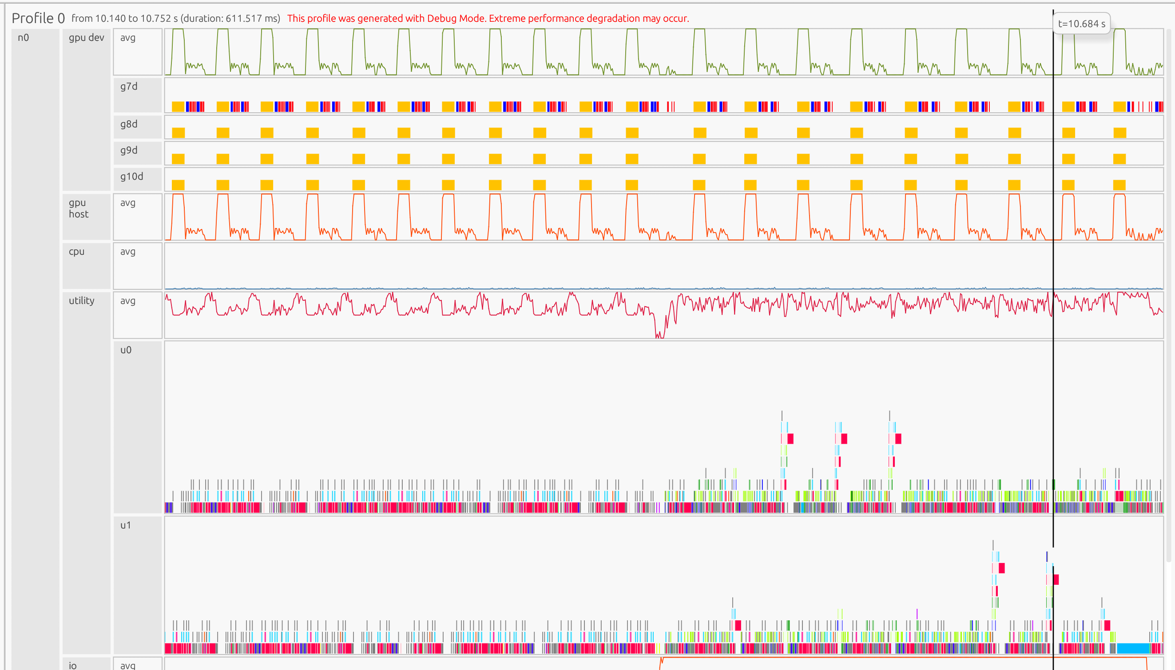
Task: Click the gpu host group label
Action: [x=79, y=209]
